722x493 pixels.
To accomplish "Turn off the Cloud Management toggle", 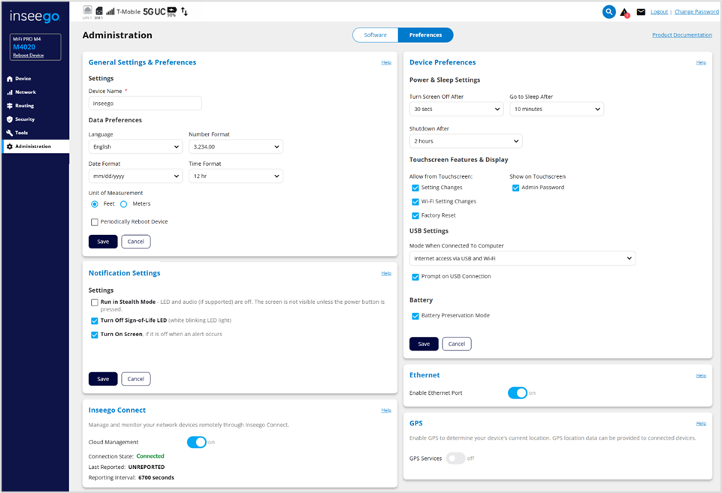I will (196, 442).
